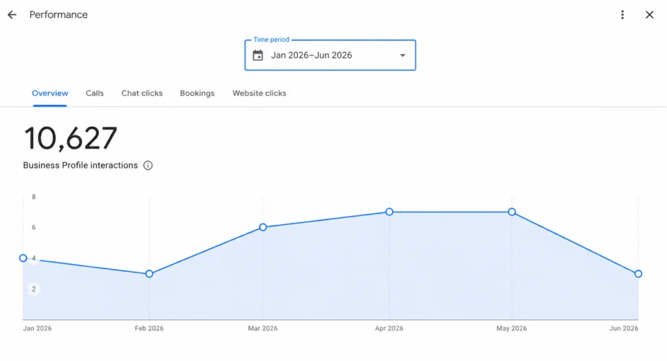
Task: Click the y-axis value 6
Action: [x=34, y=227]
